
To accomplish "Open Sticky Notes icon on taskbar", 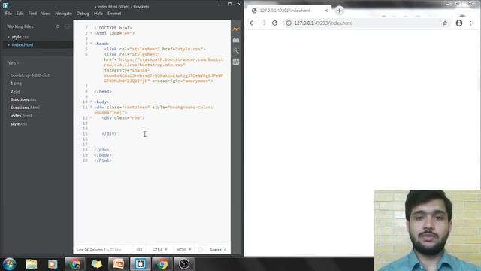I will point(97,264).
